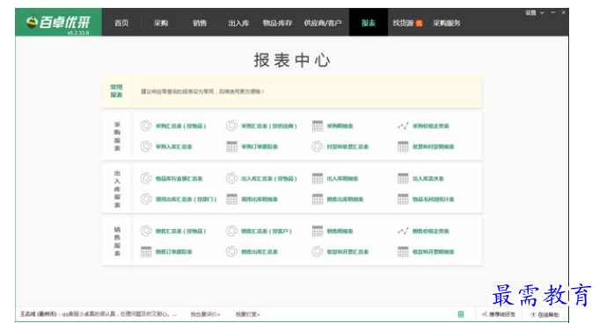Click the 付款和收票汇总表 pie icon
599x323 pixels.
[317, 147]
